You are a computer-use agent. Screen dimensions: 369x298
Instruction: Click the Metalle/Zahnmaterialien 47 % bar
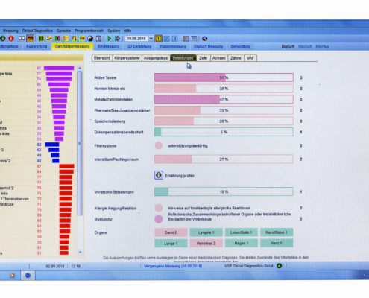224,99
